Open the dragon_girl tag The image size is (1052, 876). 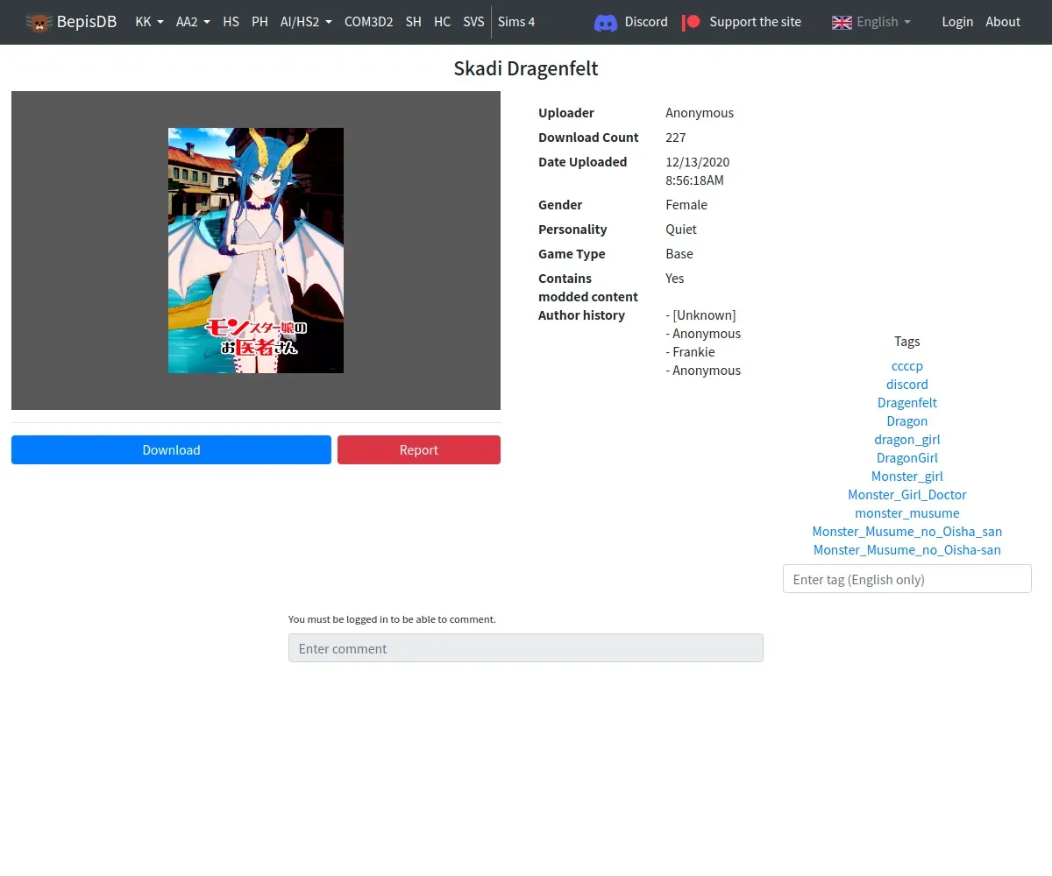907,440
